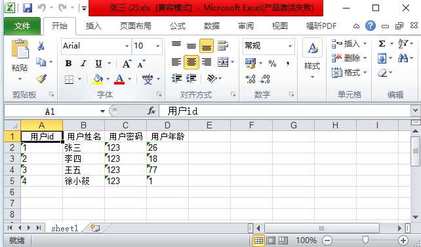
Task: Apply yellow fill color bucket
Action: point(98,79)
